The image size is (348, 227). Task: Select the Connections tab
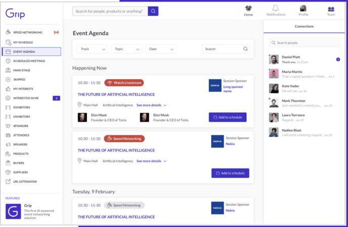[x=304, y=26]
